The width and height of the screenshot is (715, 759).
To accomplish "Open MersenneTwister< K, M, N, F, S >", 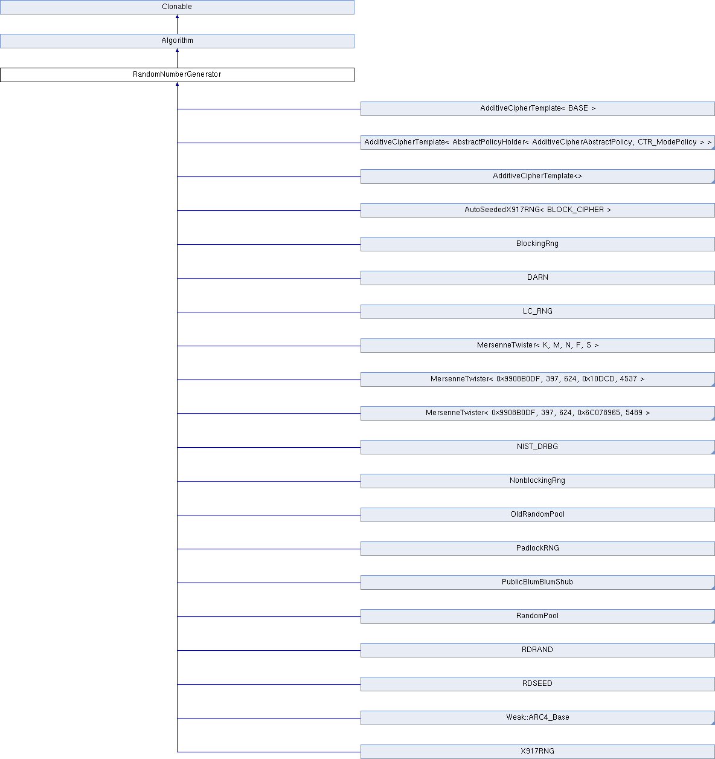I will pos(537,345).
